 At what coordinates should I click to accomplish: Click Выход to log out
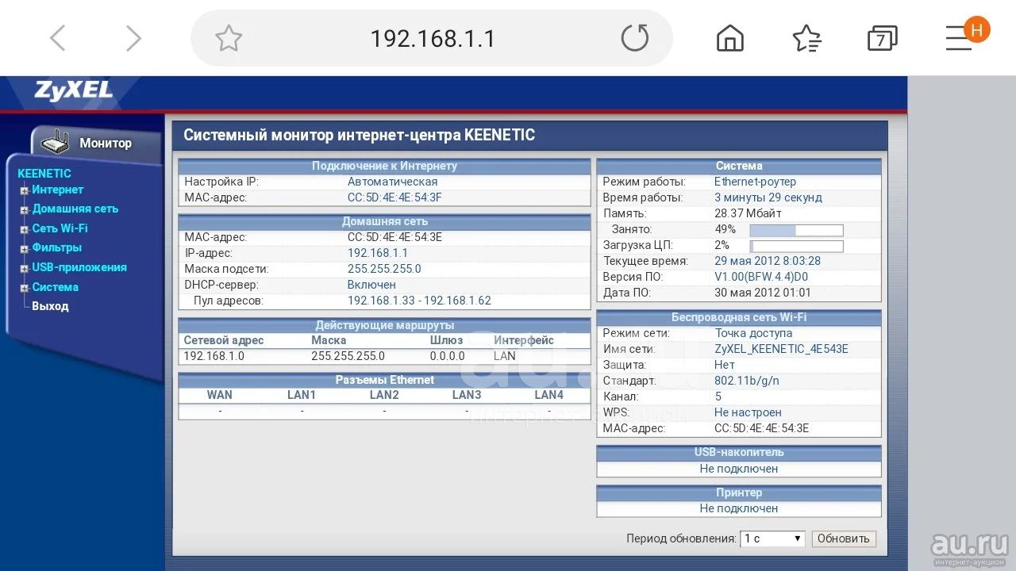click(50, 306)
